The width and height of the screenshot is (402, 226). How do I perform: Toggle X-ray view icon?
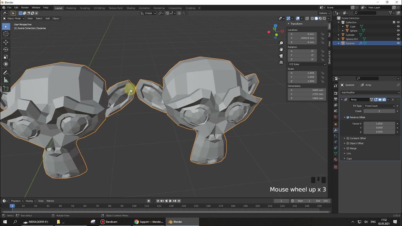tap(307, 18)
